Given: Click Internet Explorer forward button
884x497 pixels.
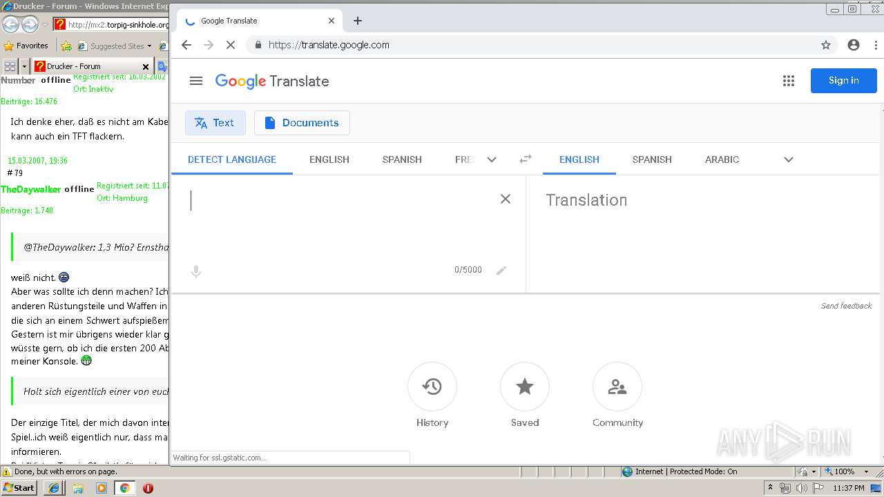Looking at the screenshot, I should (x=30, y=25).
